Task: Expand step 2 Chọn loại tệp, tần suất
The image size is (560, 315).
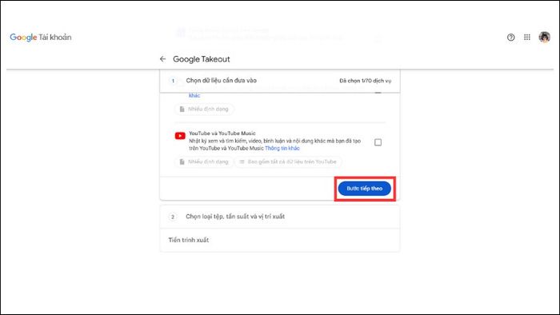Action: coord(280,217)
